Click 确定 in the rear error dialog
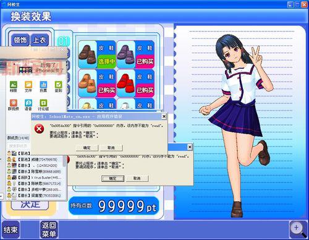 click(x=112, y=178)
